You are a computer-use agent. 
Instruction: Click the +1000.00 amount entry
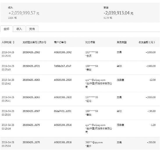point(151,52)
